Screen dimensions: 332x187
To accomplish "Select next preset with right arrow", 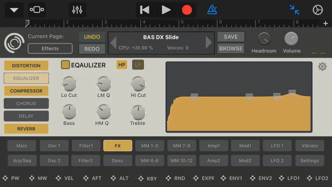I will pyautogui.click(x=209, y=43).
